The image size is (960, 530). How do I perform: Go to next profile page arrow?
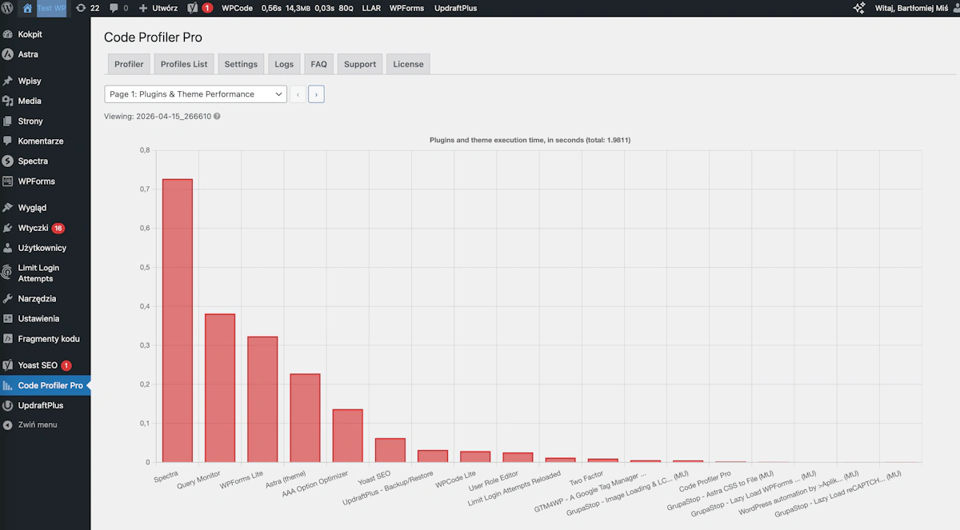tap(316, 94)
